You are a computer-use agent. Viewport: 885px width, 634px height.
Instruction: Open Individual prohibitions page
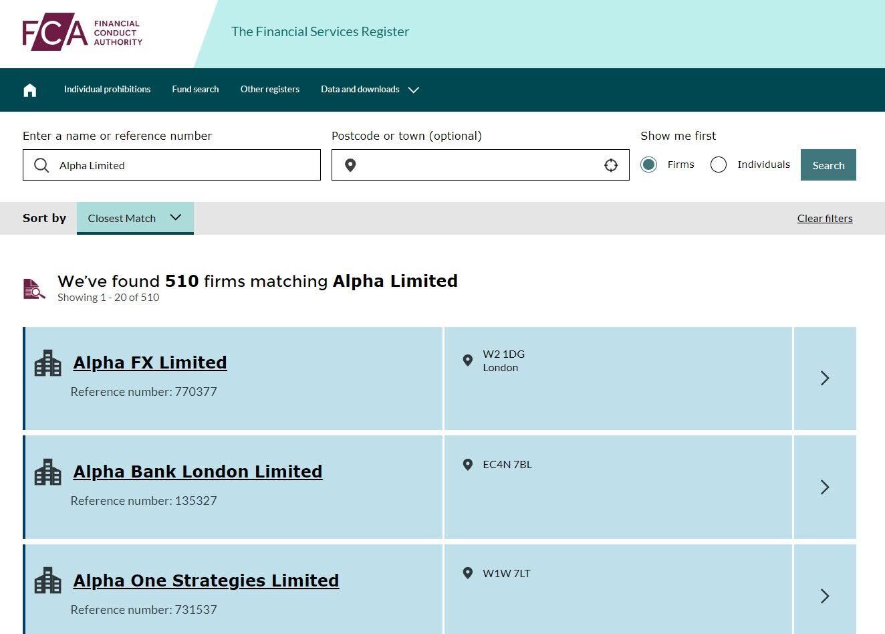point(107,90)
